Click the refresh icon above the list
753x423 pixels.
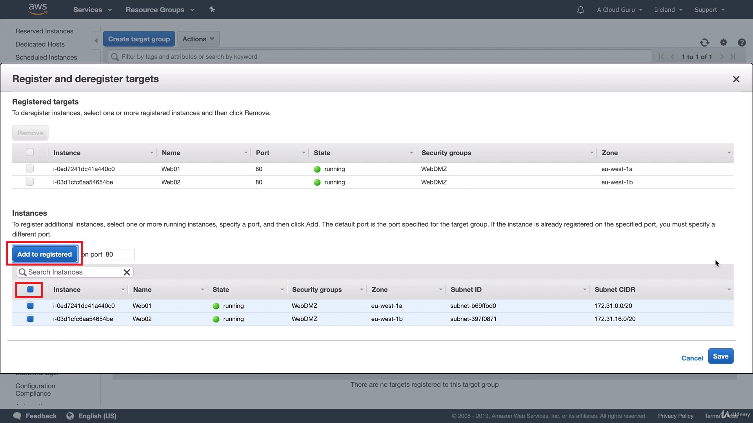coord(704,42)
